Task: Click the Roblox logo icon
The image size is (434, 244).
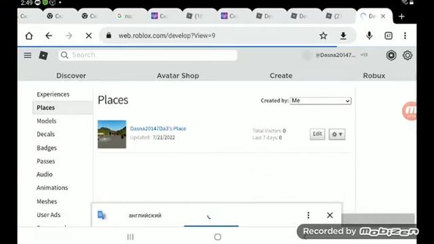Action: [43, 56]
